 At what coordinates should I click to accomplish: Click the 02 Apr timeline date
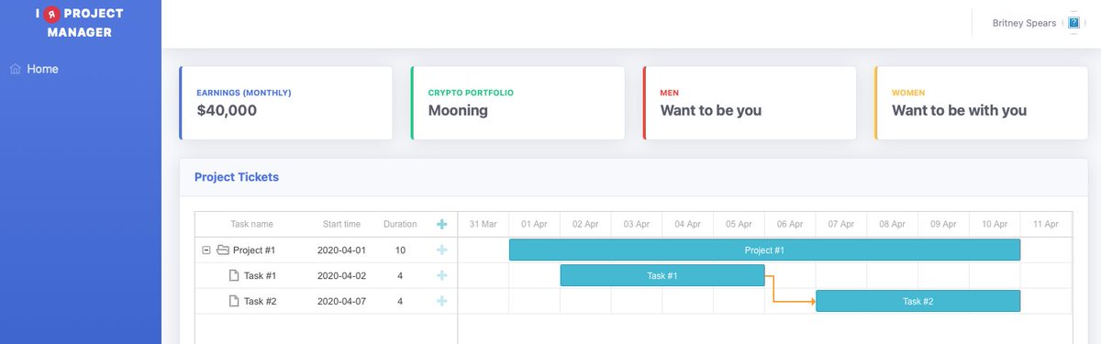tap(585, 224)
